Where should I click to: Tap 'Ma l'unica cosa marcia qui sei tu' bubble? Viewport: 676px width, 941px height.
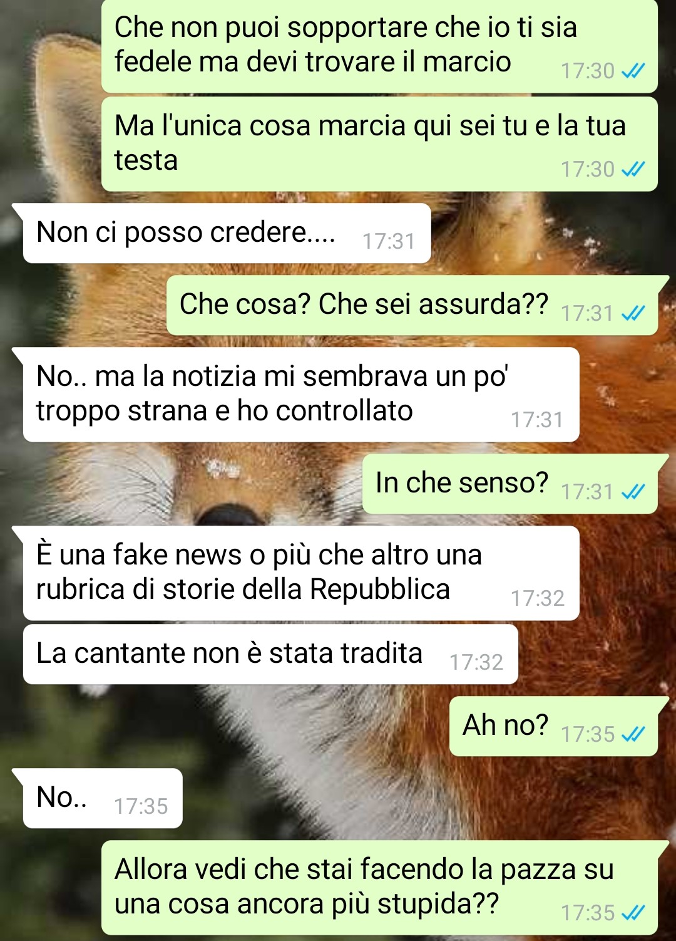click(x=380, y=144)
